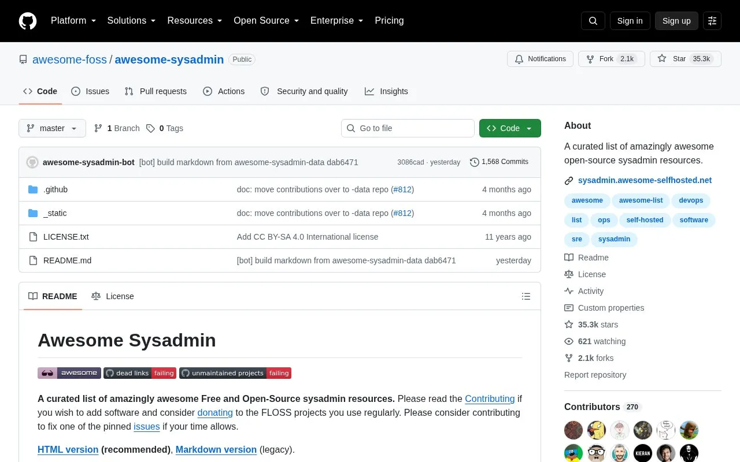Open the KIERAN contributor avatar

coord(643,453)
